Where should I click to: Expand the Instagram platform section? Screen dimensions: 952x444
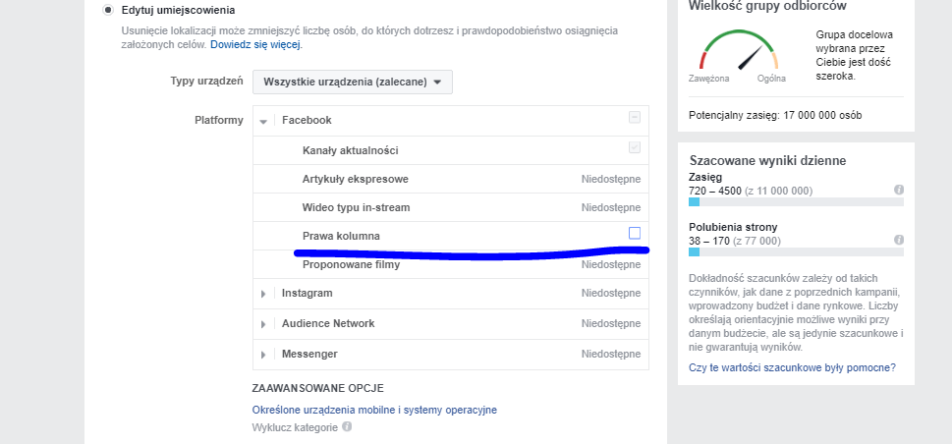click(263, 294)
